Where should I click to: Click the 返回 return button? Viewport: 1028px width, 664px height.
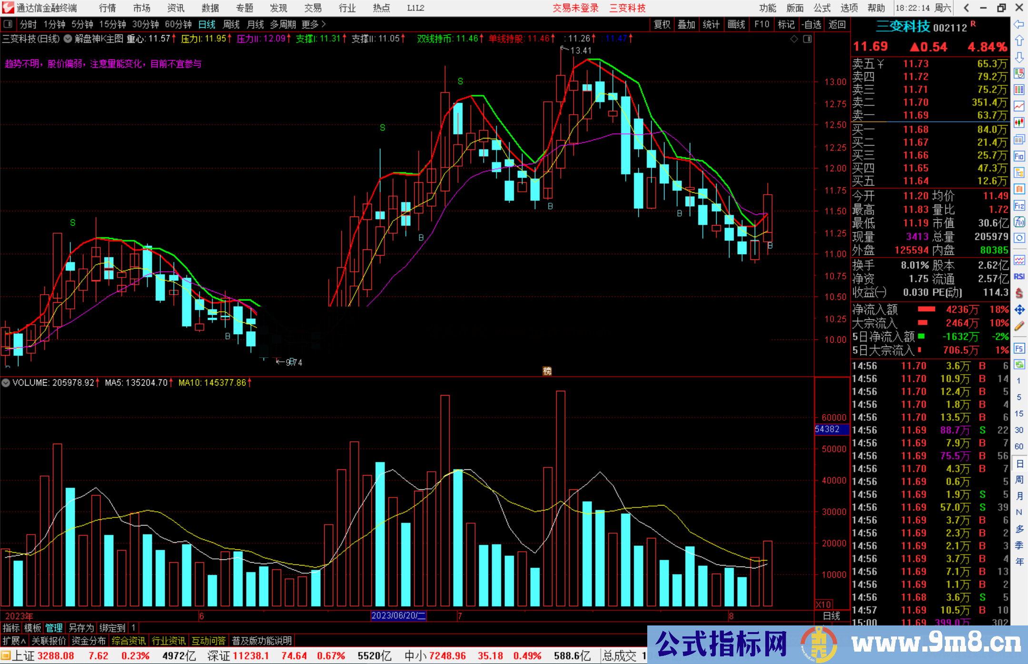pyautogui.click(x=837, y=24)
